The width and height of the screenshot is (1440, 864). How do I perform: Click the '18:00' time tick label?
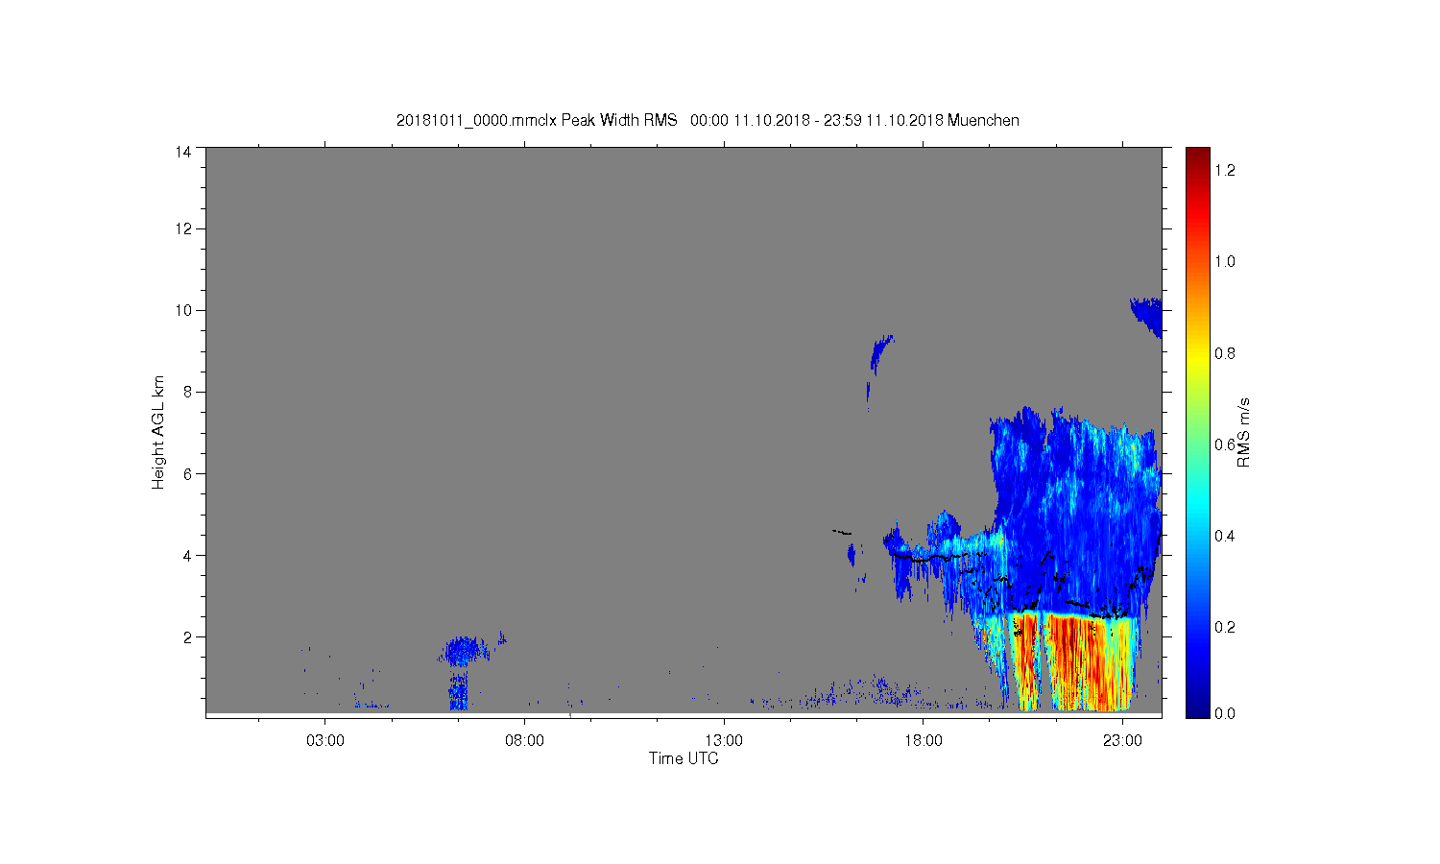point(924,740)
